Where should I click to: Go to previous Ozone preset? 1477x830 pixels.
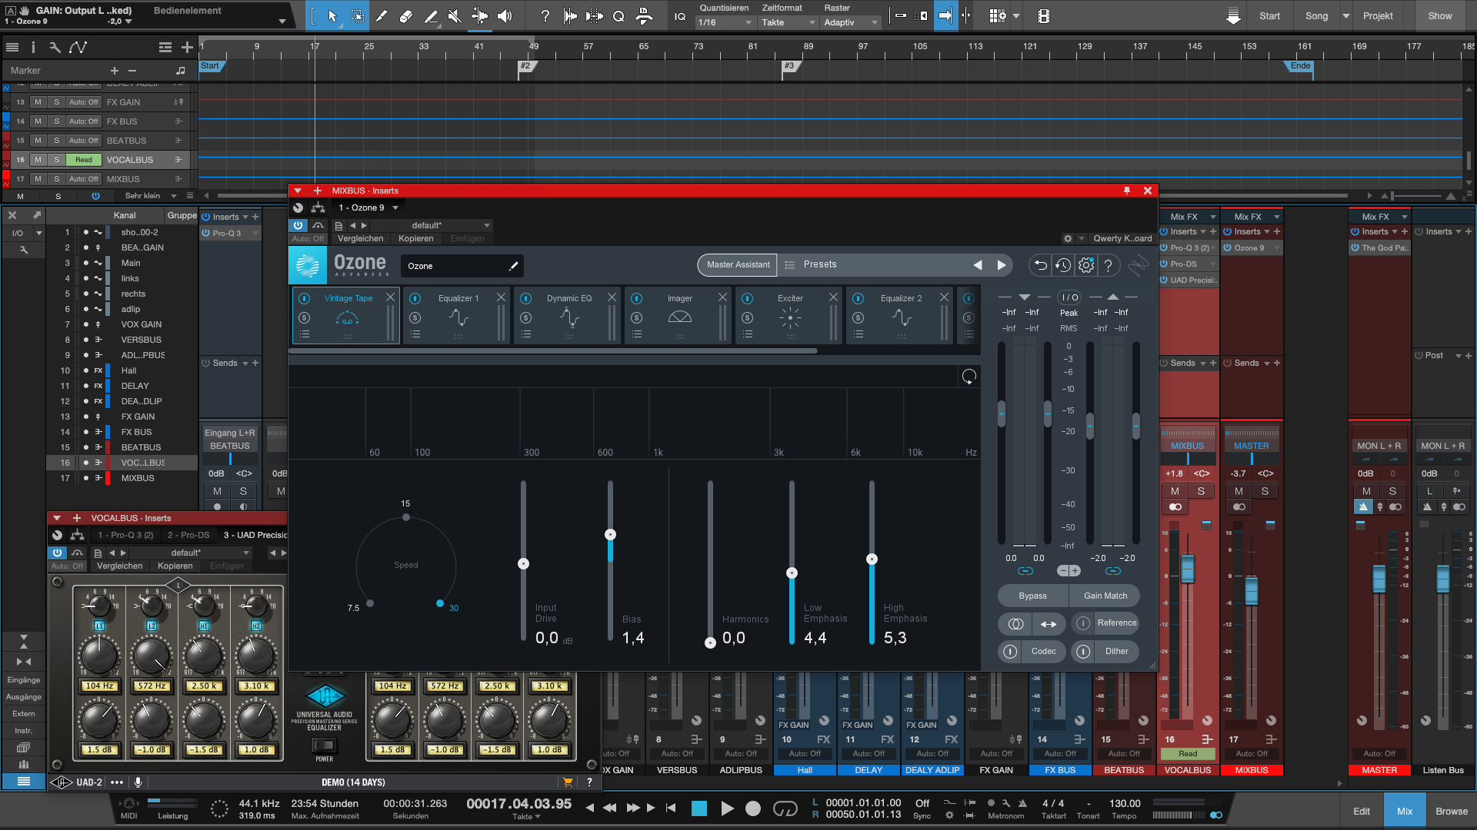pyautogui.click(x=978, y=265)
